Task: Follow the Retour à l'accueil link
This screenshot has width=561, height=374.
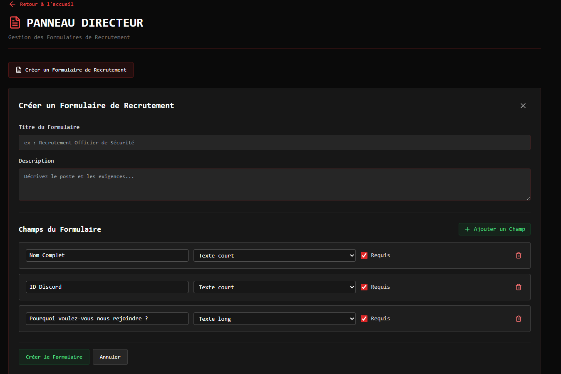Action: click(46, 4)
